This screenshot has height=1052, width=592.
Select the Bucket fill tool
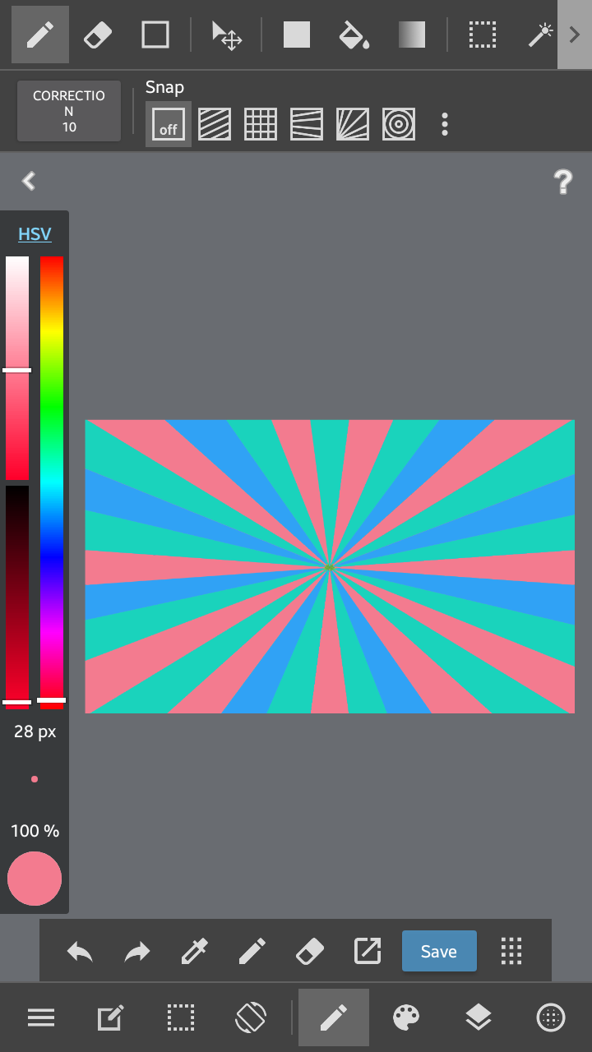[354, 35]
